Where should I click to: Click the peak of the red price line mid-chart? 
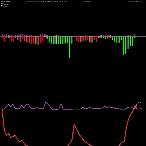tap(74, 124)
